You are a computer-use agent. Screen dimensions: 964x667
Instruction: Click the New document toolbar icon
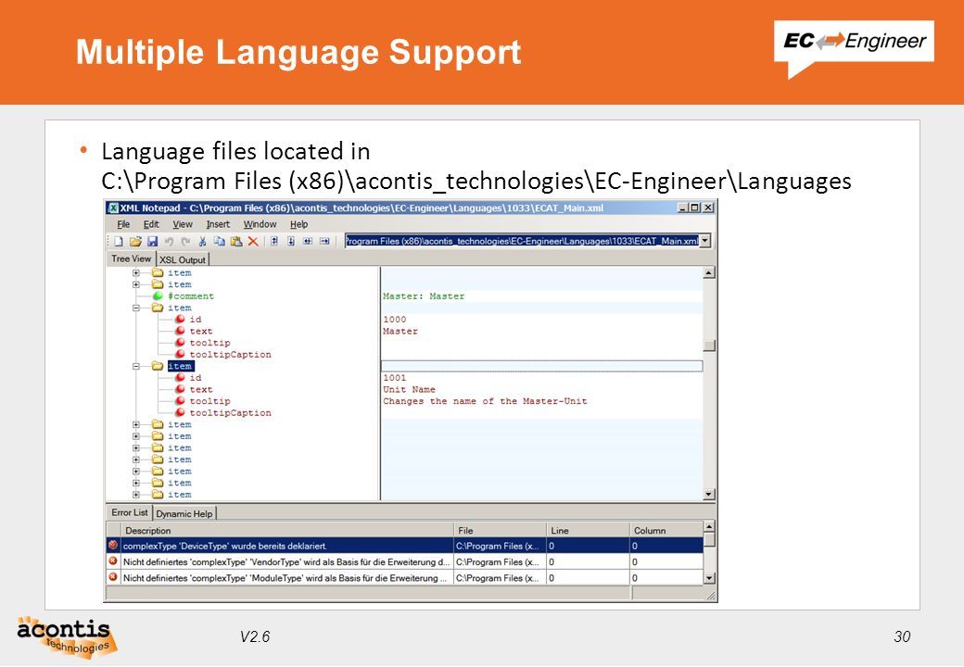click(119, 242)
